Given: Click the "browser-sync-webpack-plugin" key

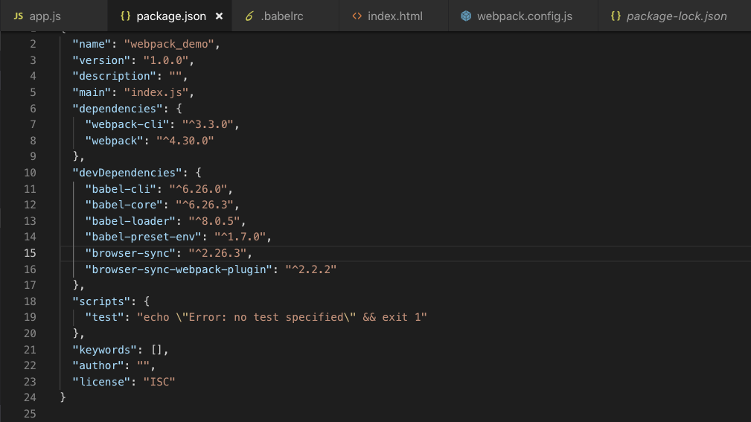Looking at the screenshot, I should pos(179,269).
